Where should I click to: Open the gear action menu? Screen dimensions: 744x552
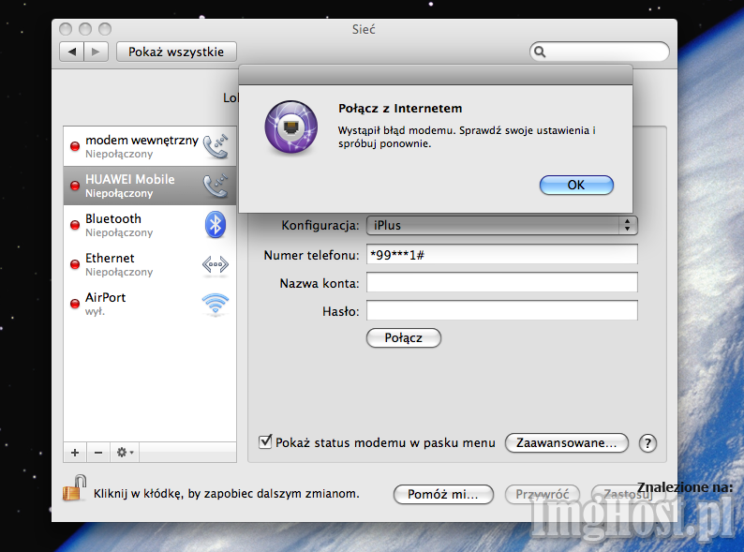pos(125,453)
